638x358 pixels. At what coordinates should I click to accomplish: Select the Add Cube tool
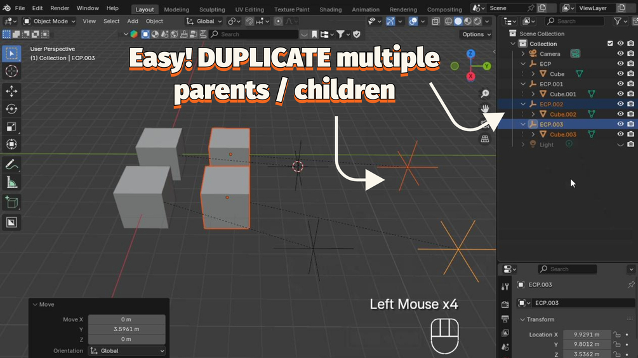click(11, 202)
